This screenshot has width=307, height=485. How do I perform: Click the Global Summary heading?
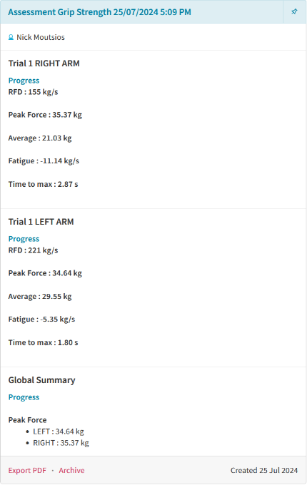point(42,380)
